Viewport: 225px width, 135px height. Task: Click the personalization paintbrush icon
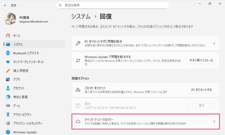pyautogui.click(x=8, y=71)
